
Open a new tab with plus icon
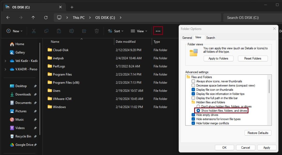tap(72, 7)
